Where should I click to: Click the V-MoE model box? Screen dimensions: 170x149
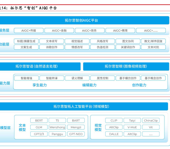(x=132, y=127)
